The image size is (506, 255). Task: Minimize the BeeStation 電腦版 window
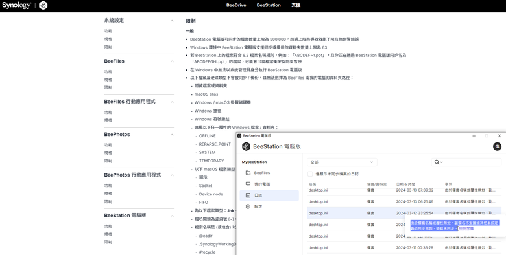[x=474, y=136]
